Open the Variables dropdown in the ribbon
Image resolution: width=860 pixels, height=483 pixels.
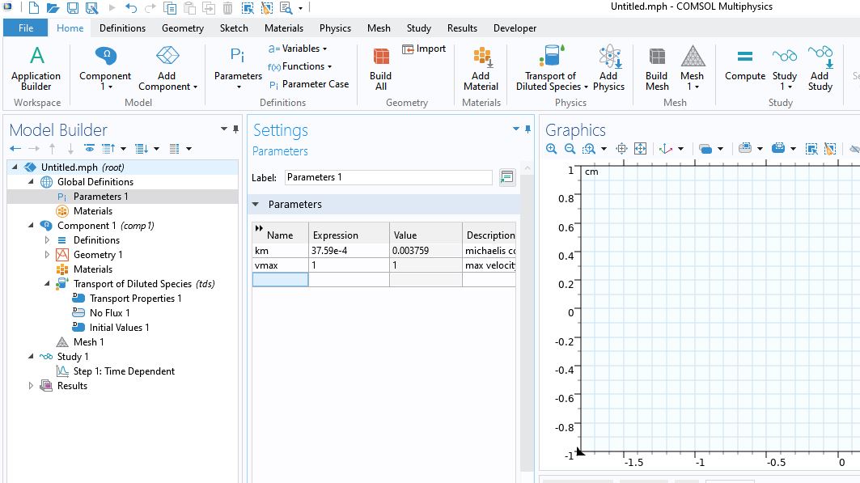point(298,49)
